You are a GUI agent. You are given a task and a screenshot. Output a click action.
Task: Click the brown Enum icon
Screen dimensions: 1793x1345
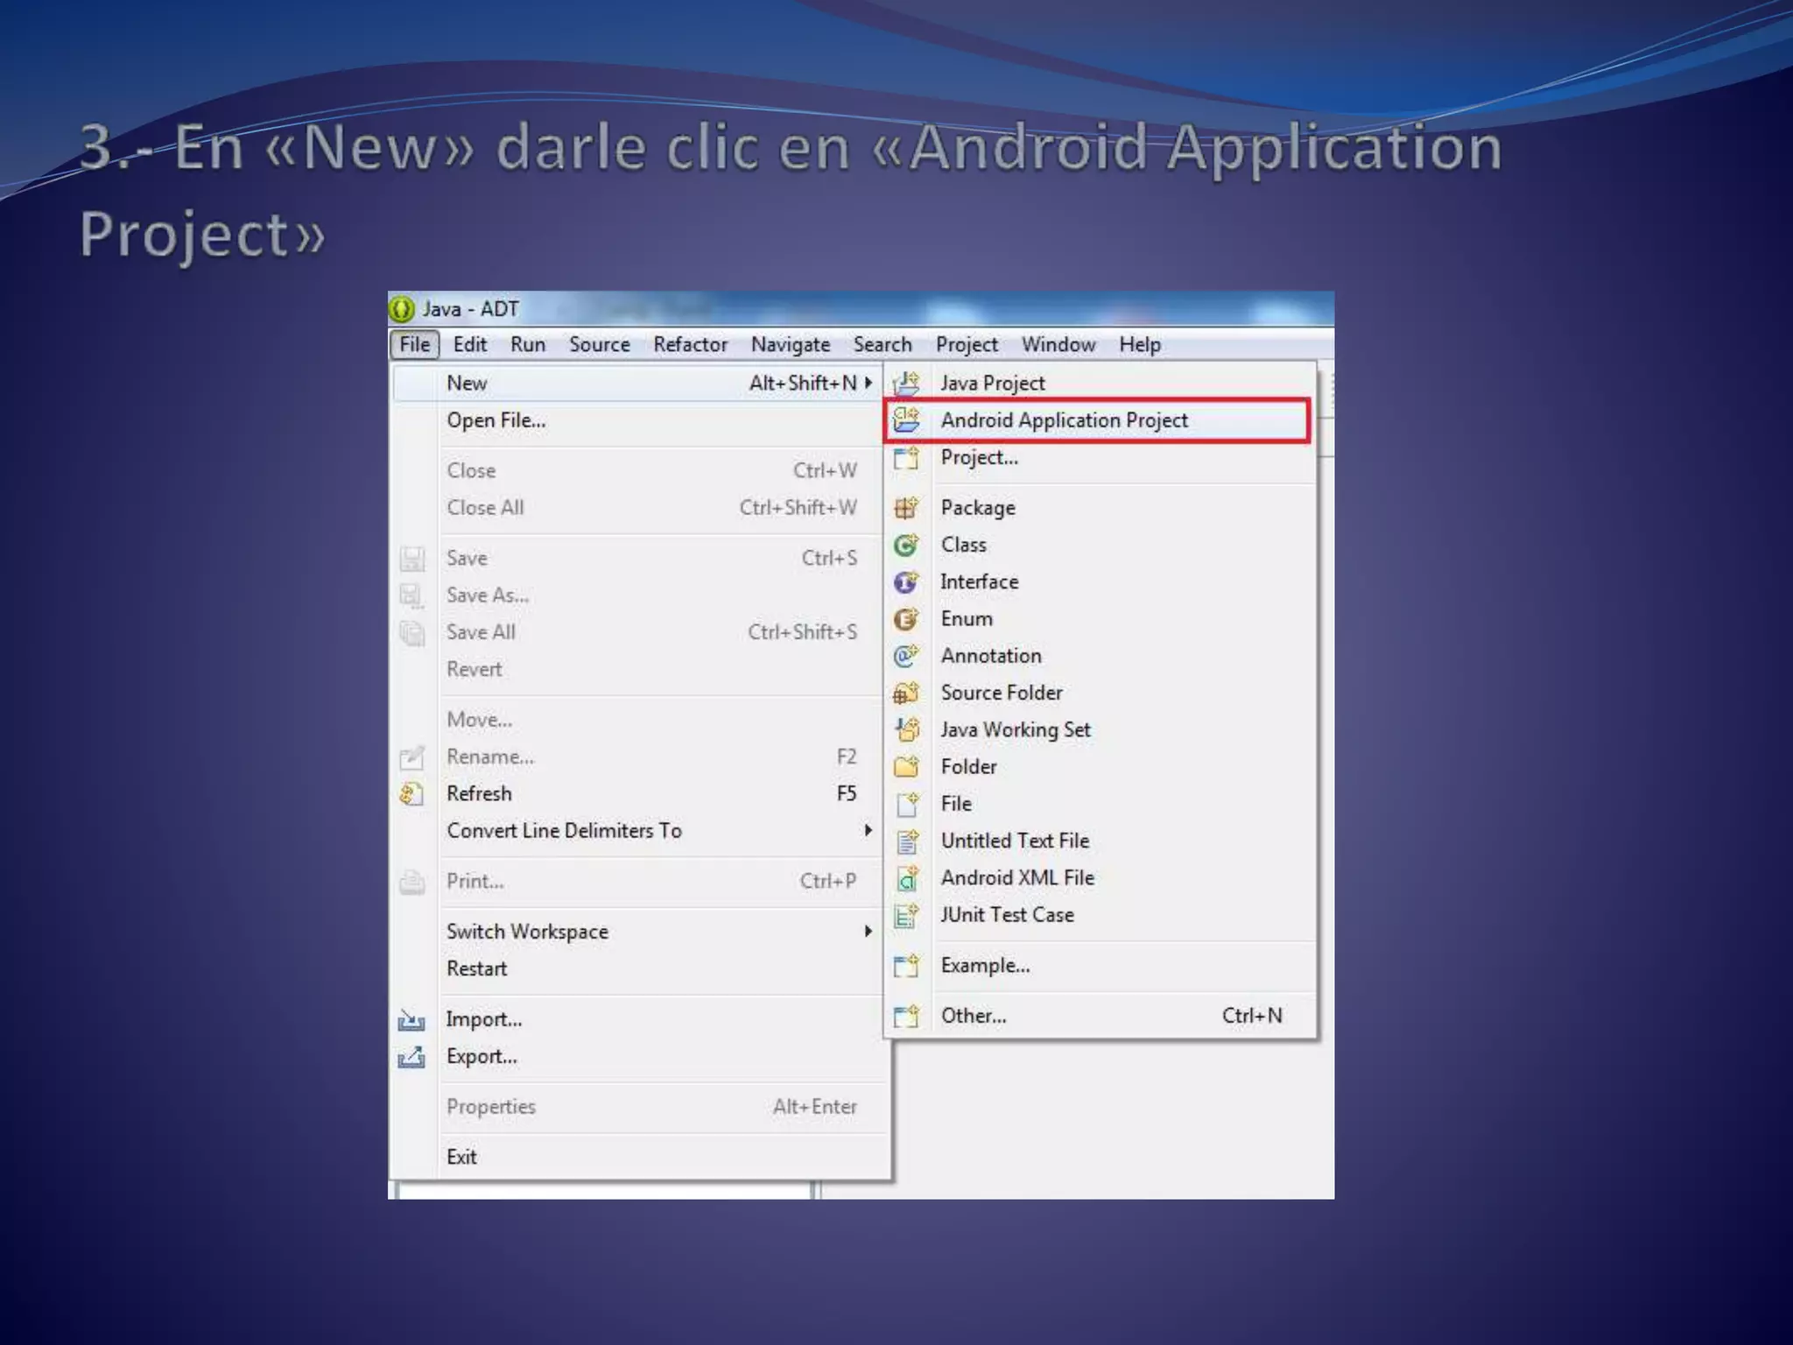click(906, 619)
